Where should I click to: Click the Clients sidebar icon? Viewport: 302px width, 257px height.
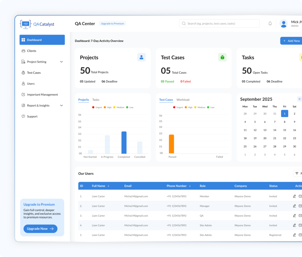pos(23,51)
